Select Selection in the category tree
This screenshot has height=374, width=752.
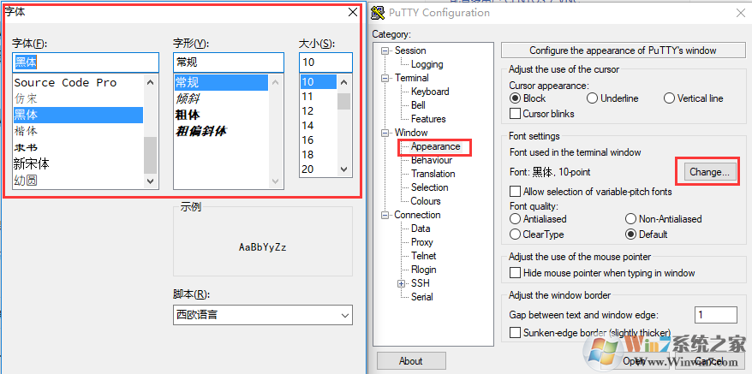coord(429,187)
